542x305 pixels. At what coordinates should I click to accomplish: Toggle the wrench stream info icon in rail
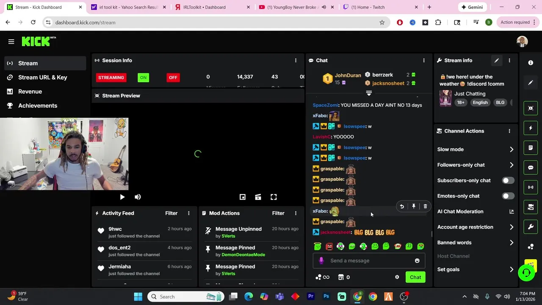(x=531, y=227)
